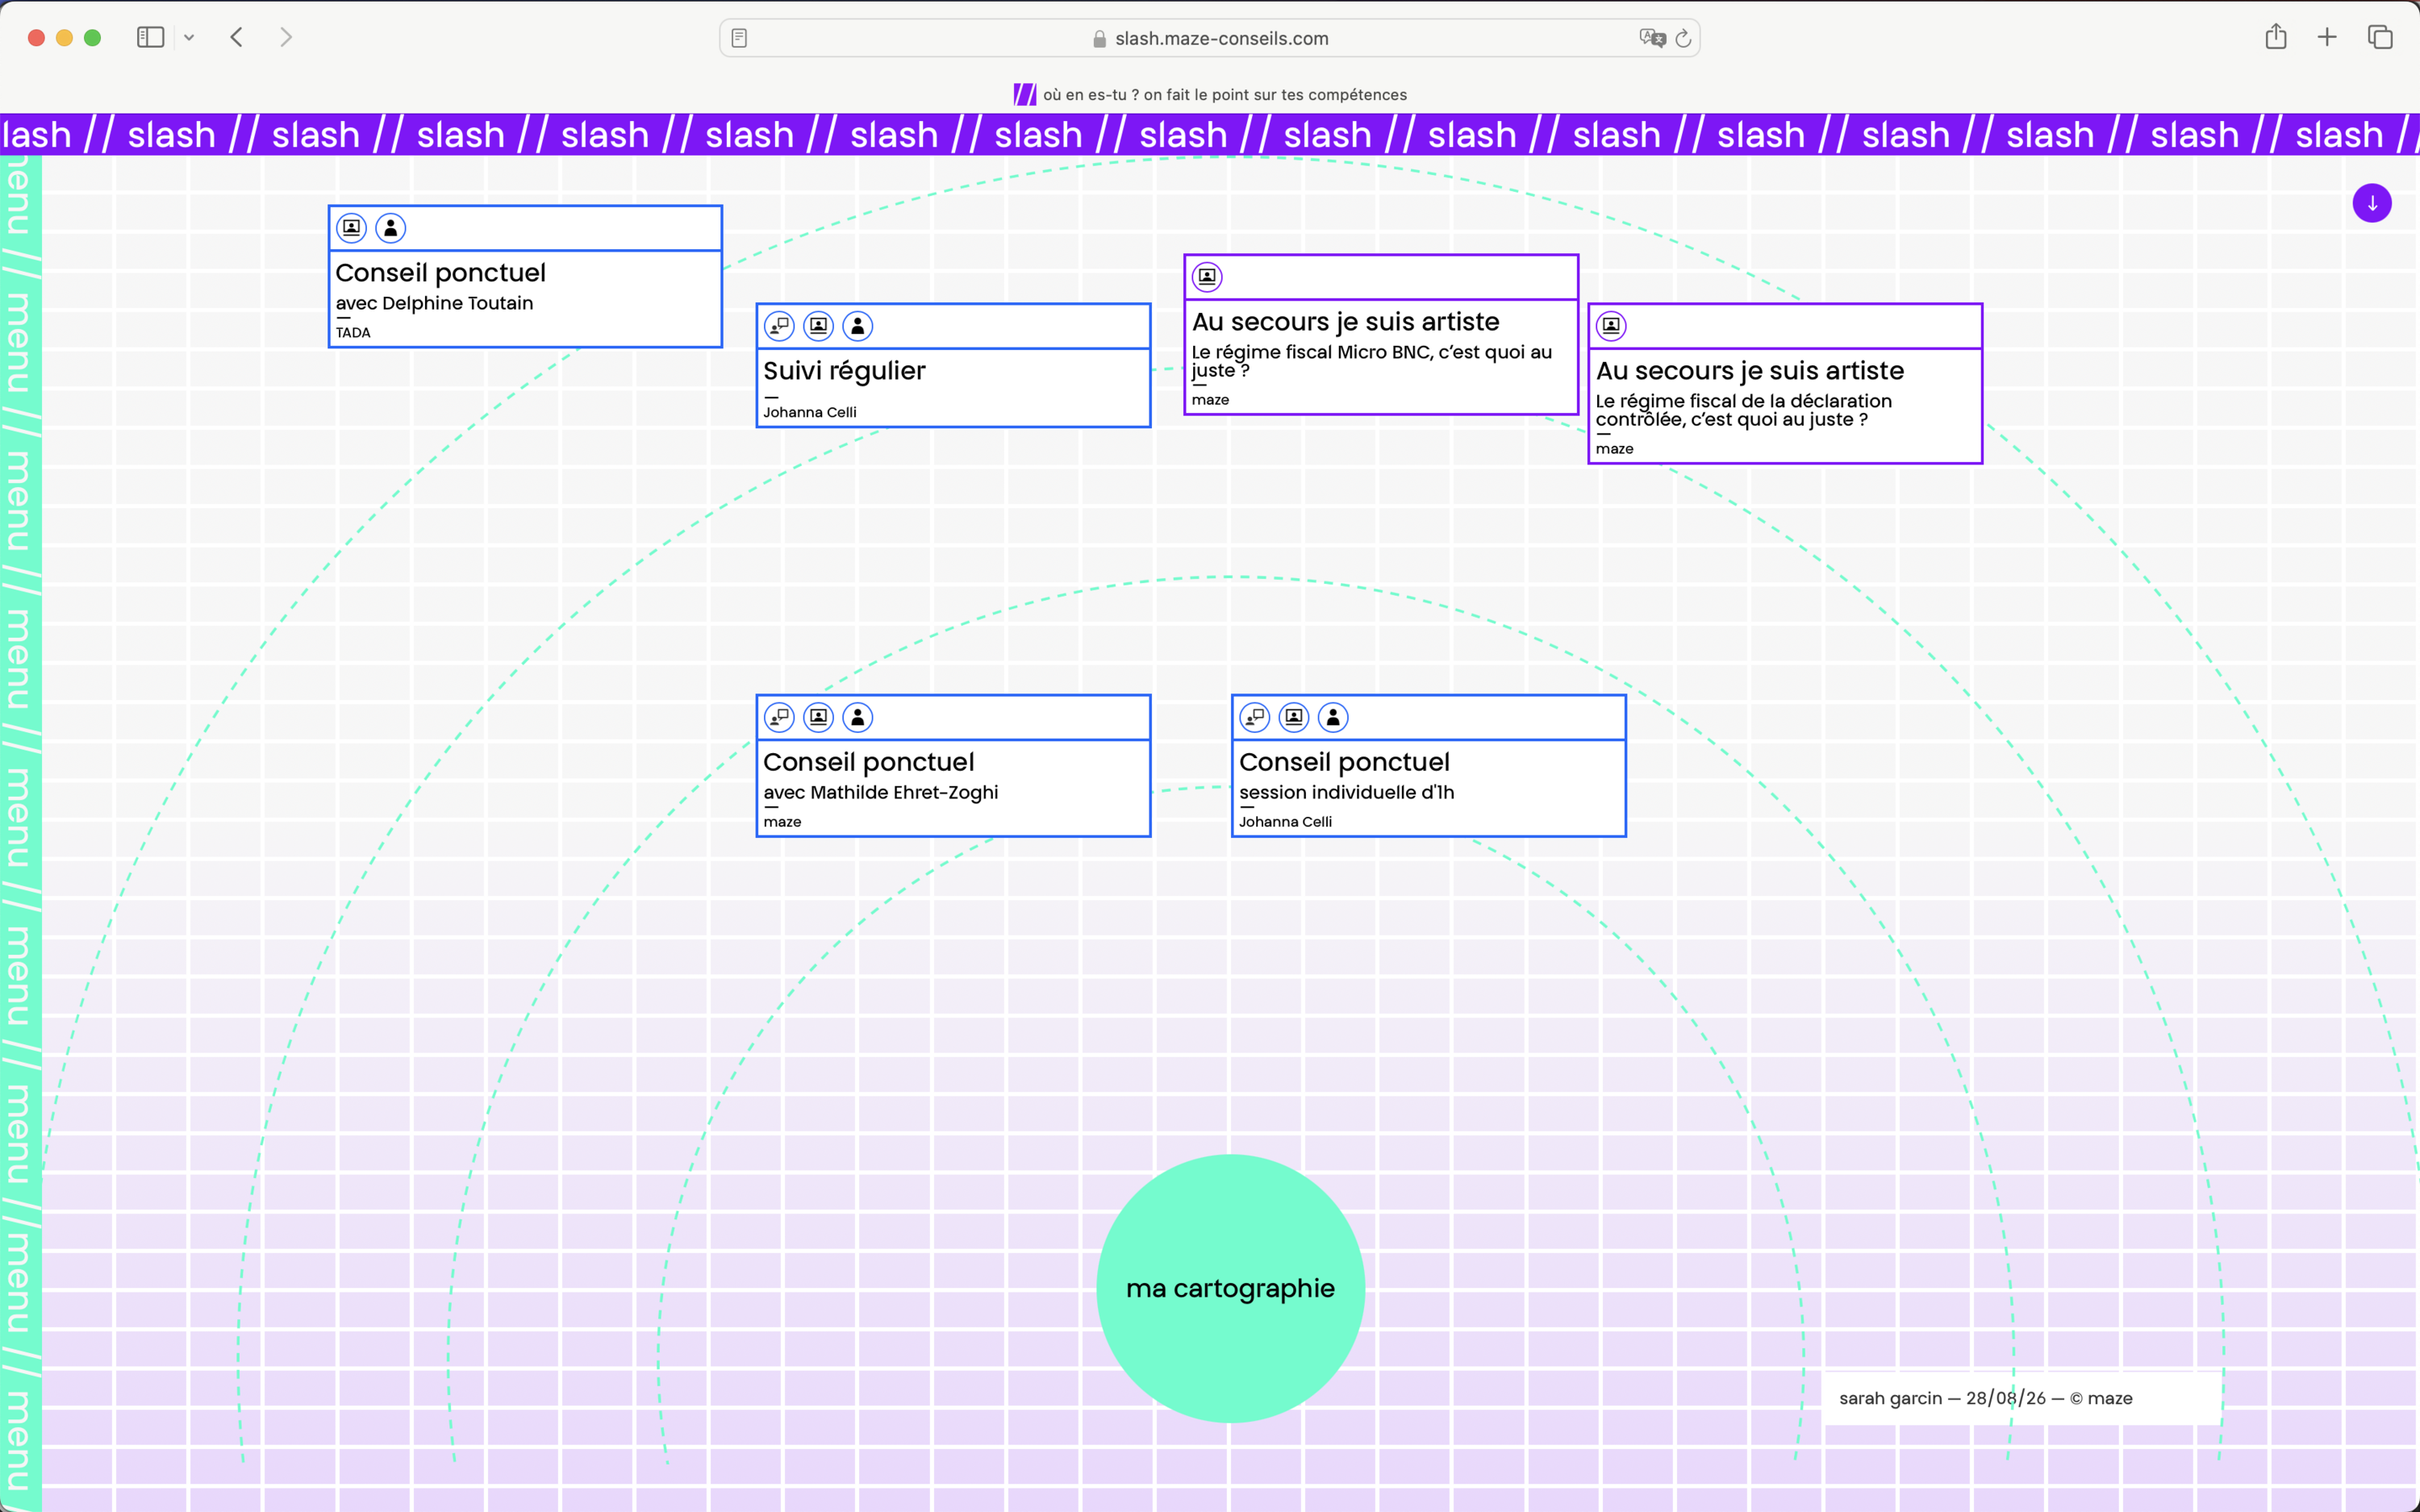
Task: Click session individuelle d'1h subtitle text
Action: 1346,792
